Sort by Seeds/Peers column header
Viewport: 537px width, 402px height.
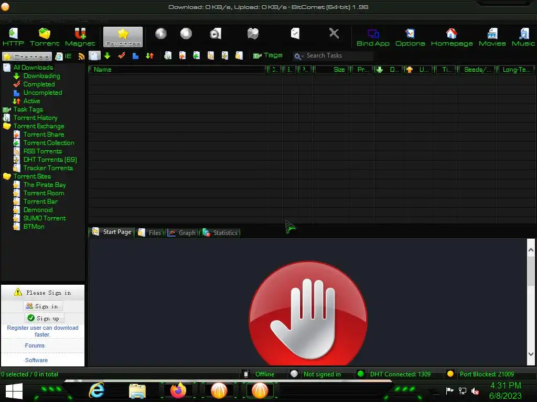coord(477,70)
